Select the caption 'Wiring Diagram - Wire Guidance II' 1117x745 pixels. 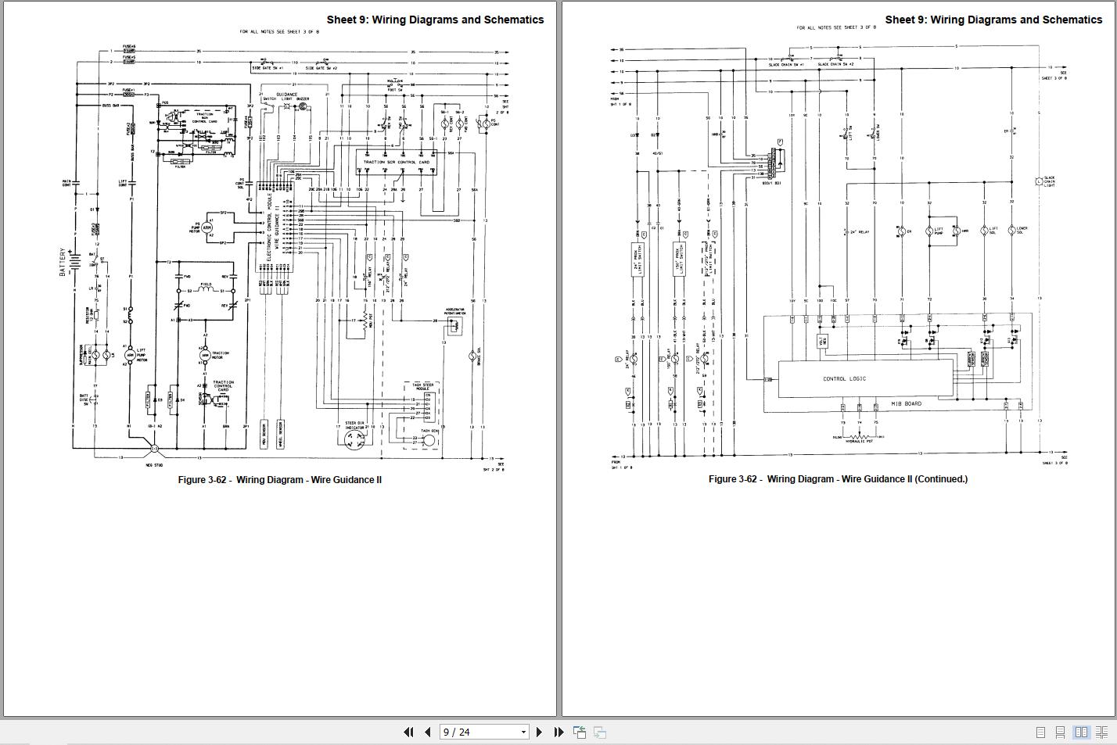point(280,479)
